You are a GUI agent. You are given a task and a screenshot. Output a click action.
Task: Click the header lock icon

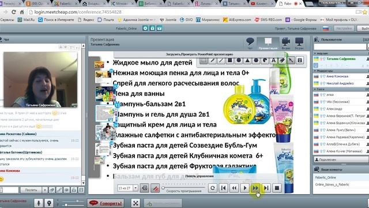[x=152, y=28]
